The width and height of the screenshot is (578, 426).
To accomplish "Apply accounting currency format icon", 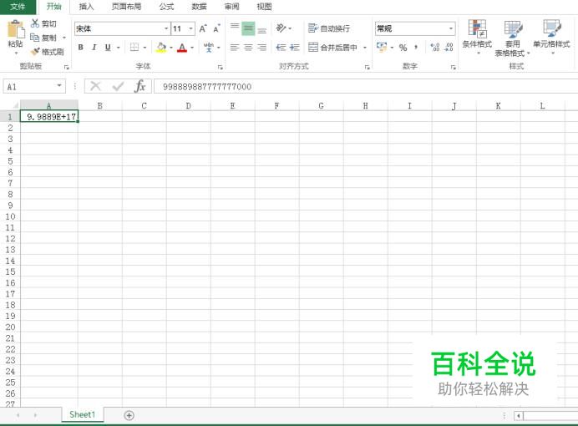I will pyautogui.click(x=382, y=47).
